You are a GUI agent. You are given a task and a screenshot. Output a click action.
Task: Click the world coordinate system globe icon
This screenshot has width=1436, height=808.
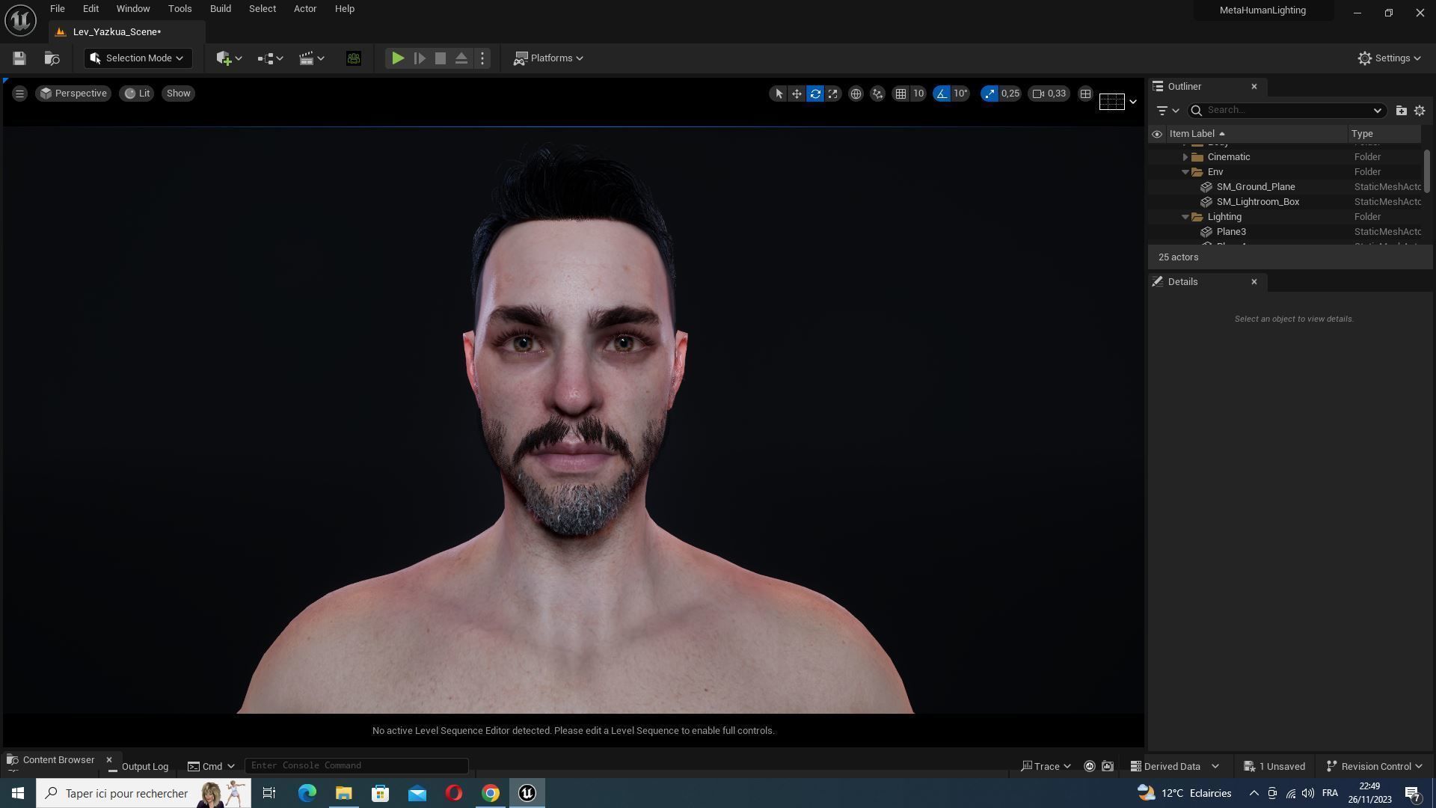(856, 94)
